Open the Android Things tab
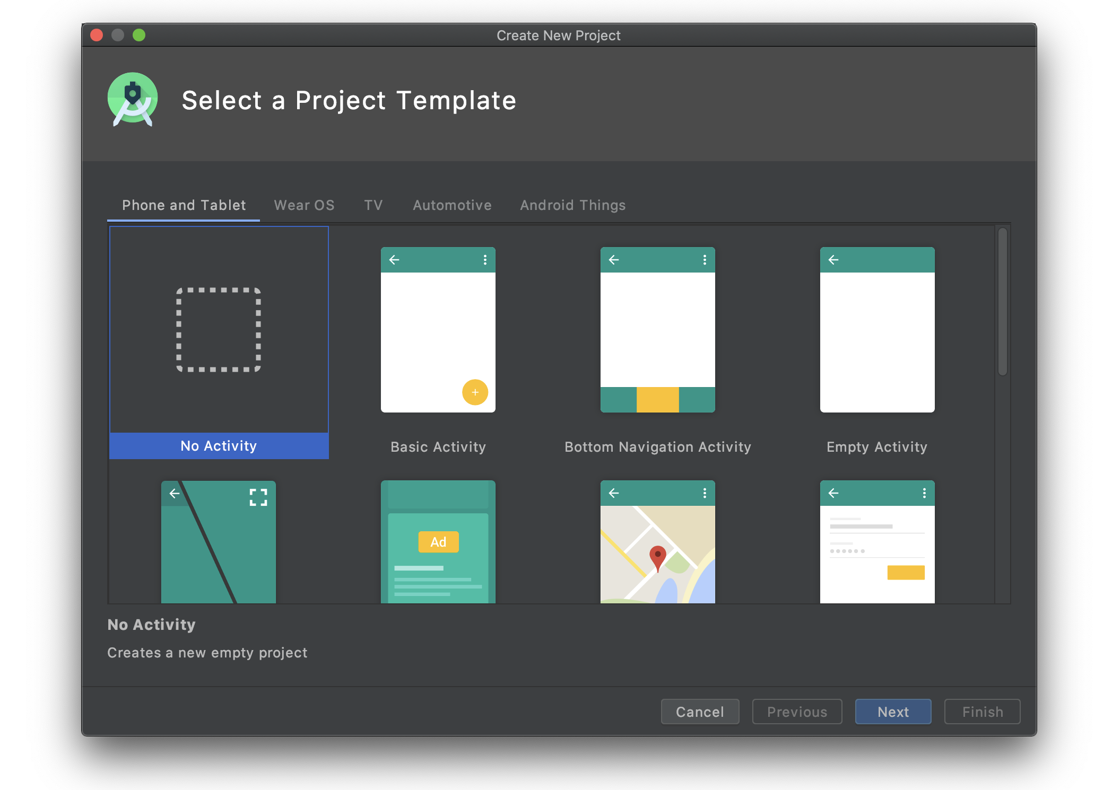This screenshot has width=1112, height=790. 572,205
